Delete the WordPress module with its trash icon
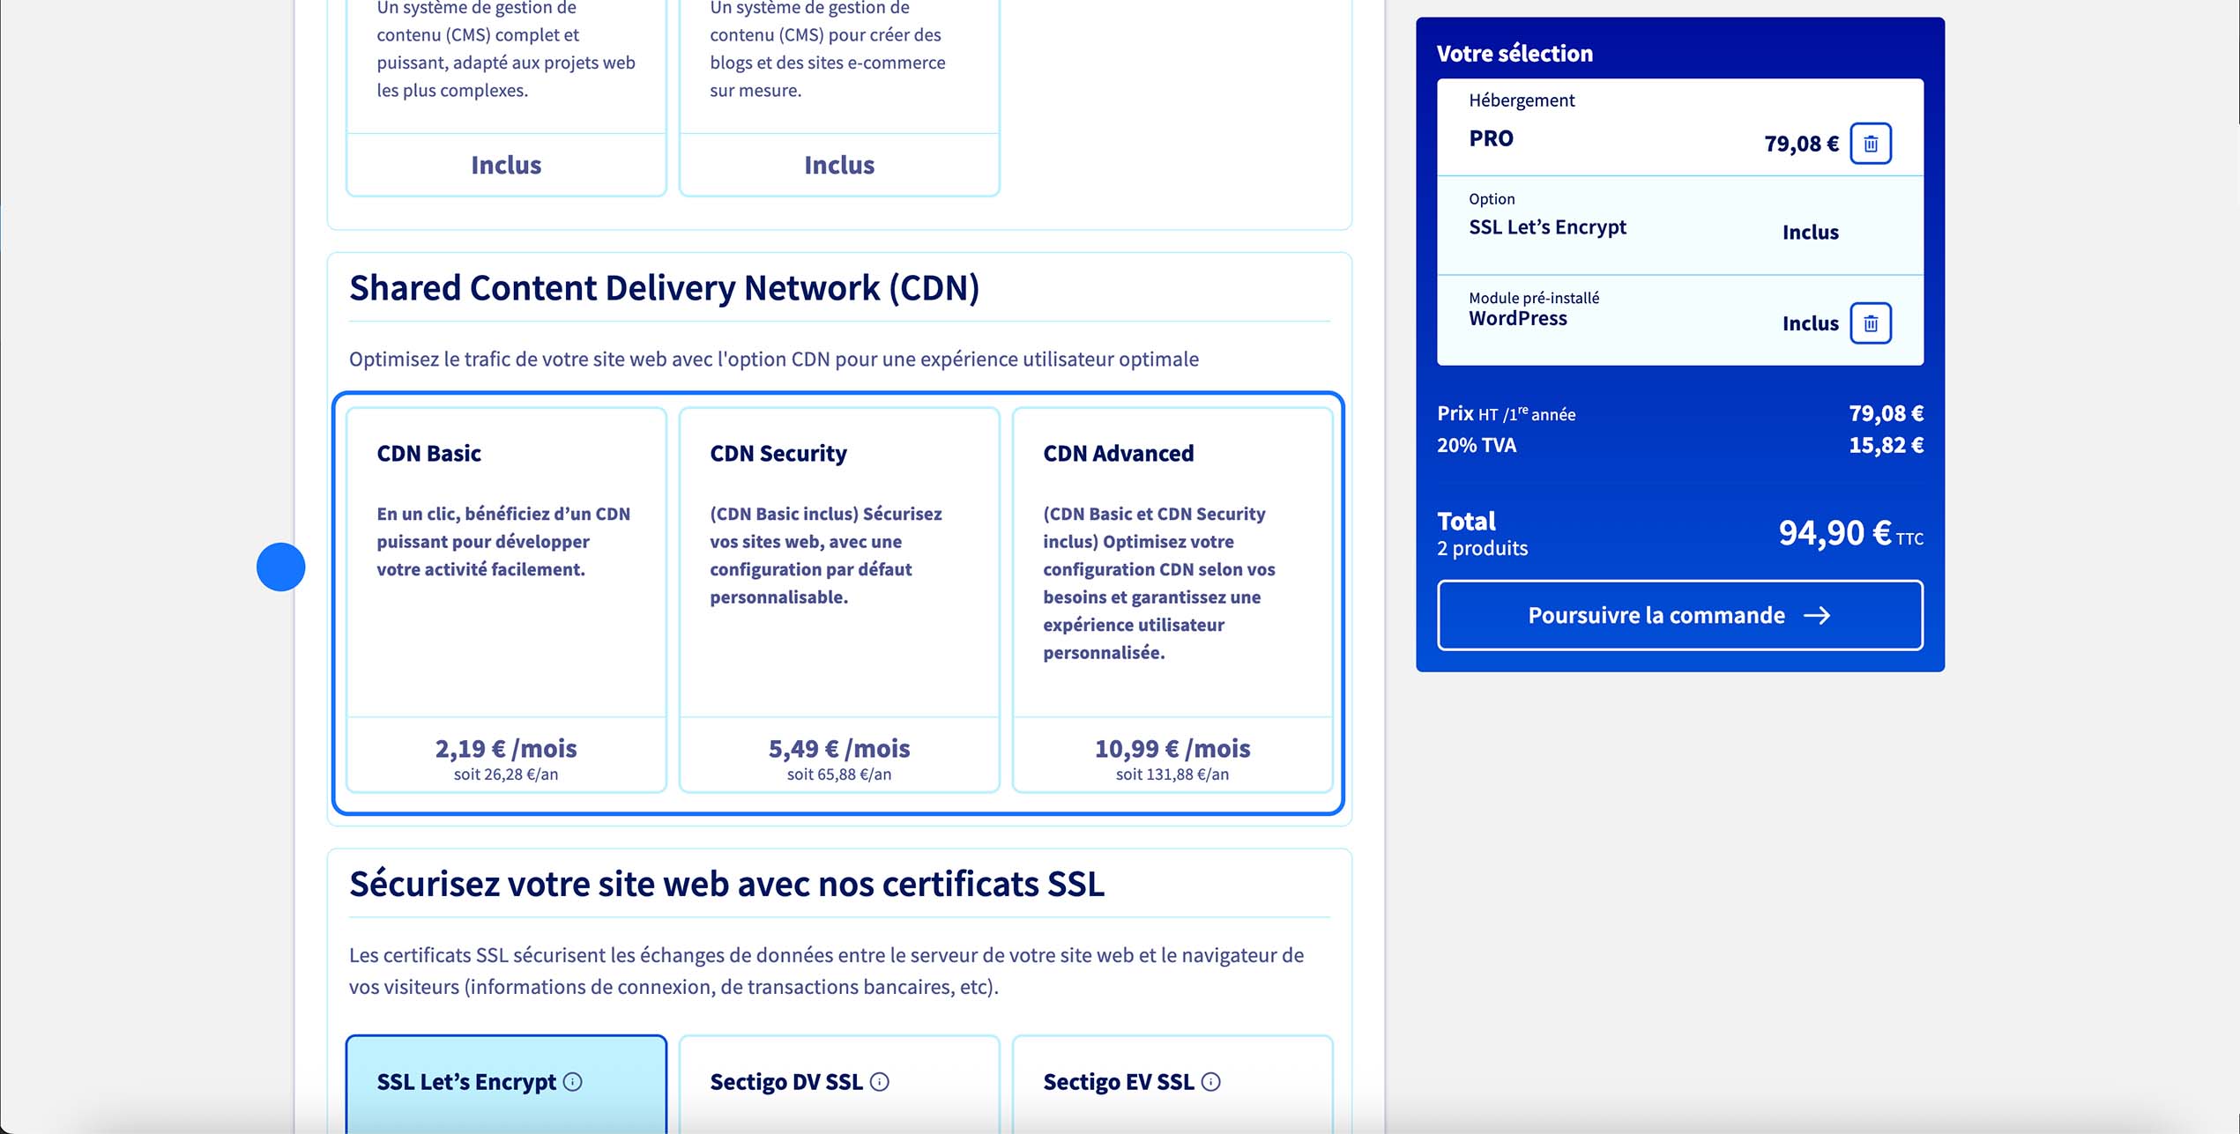 pyautogui.click(x=1872, y=322)
